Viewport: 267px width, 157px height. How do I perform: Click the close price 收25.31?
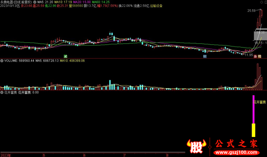62,6
